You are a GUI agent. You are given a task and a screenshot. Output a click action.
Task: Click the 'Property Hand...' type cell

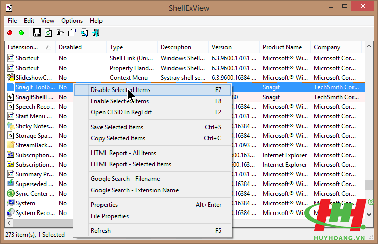[x=132, y=68]
